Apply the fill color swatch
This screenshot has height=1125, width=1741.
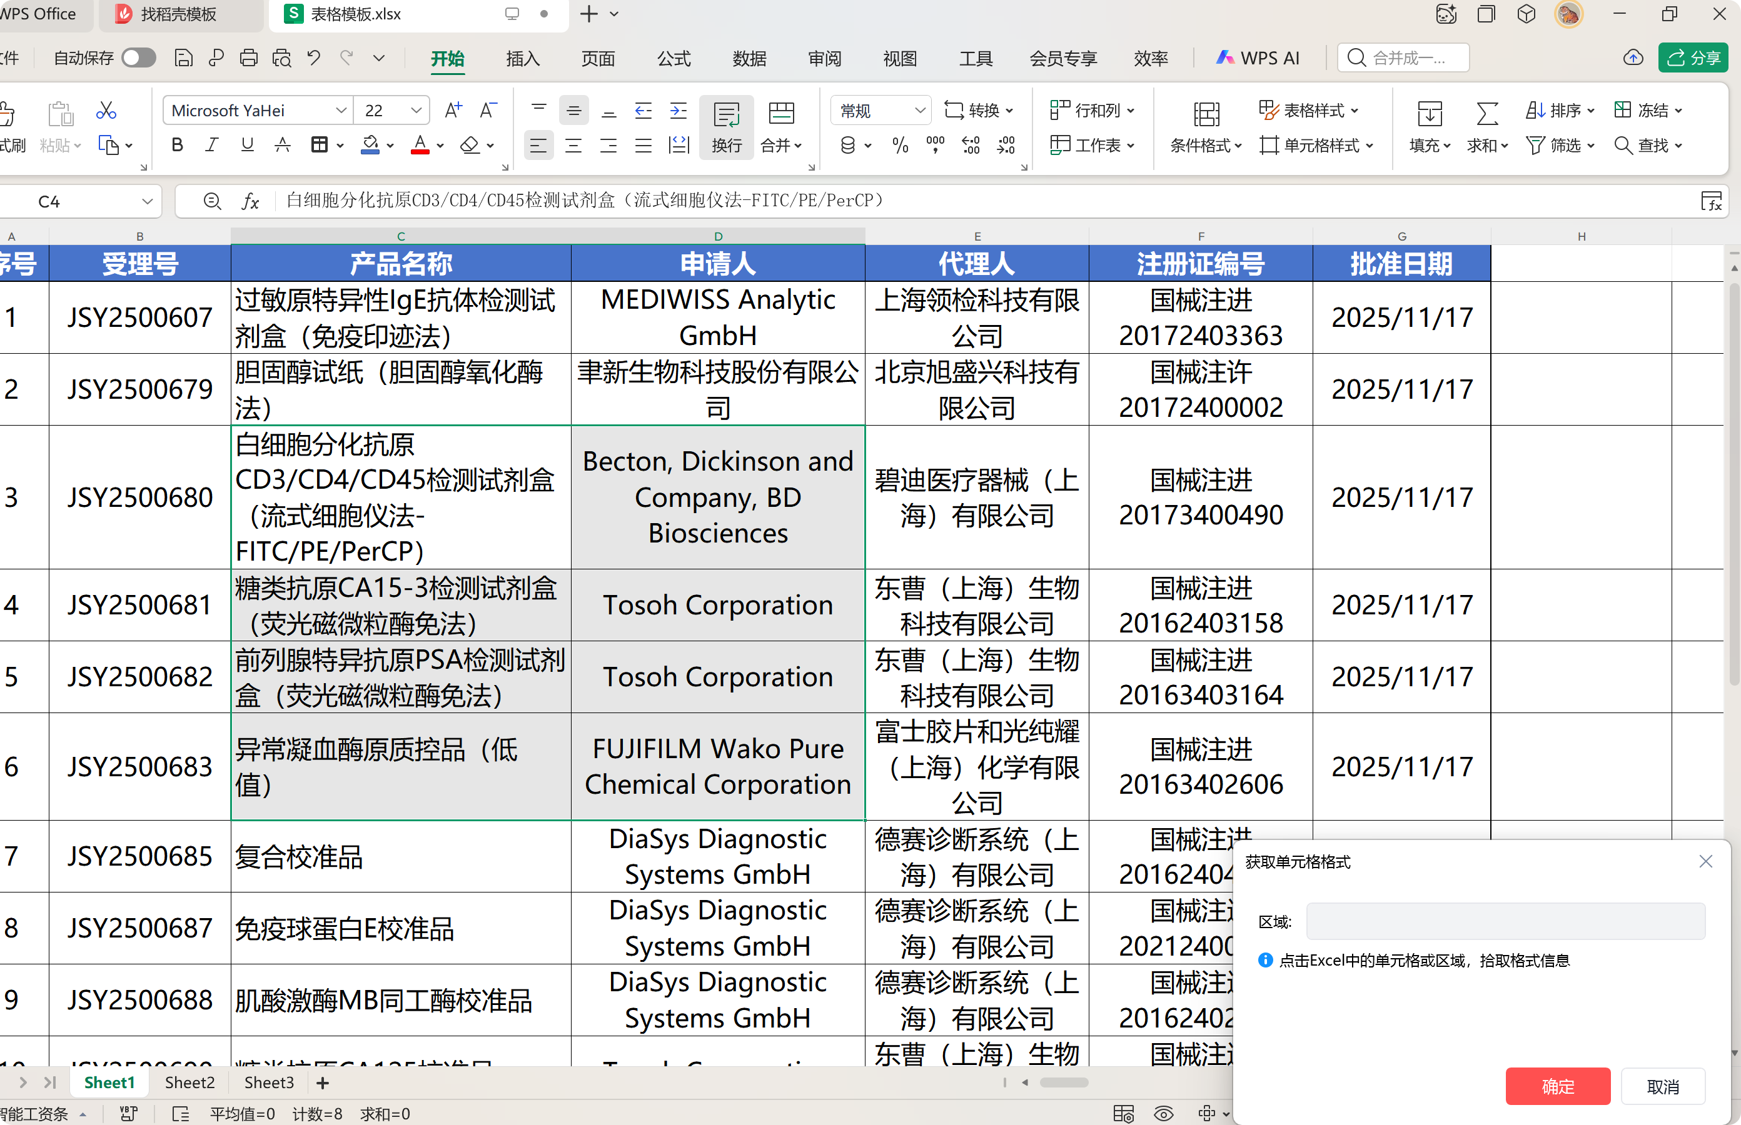(x=371, y=146)
